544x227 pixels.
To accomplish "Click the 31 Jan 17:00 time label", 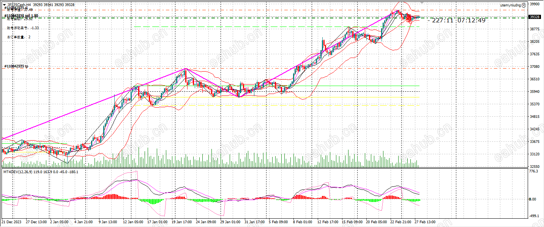I will (254, 222).
